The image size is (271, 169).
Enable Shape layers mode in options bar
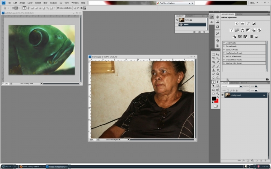[x=13, y=8]
